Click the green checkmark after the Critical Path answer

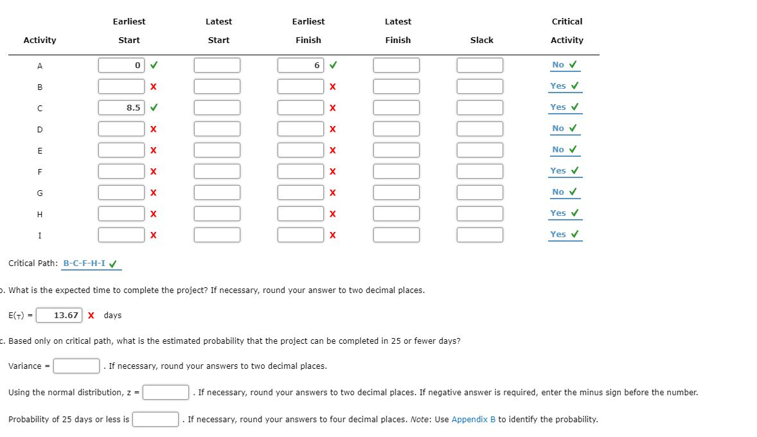tap(114, 262)
